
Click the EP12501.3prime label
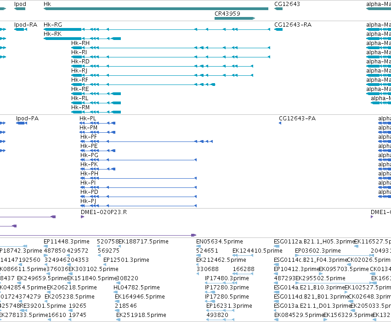[x=126, y=260]
